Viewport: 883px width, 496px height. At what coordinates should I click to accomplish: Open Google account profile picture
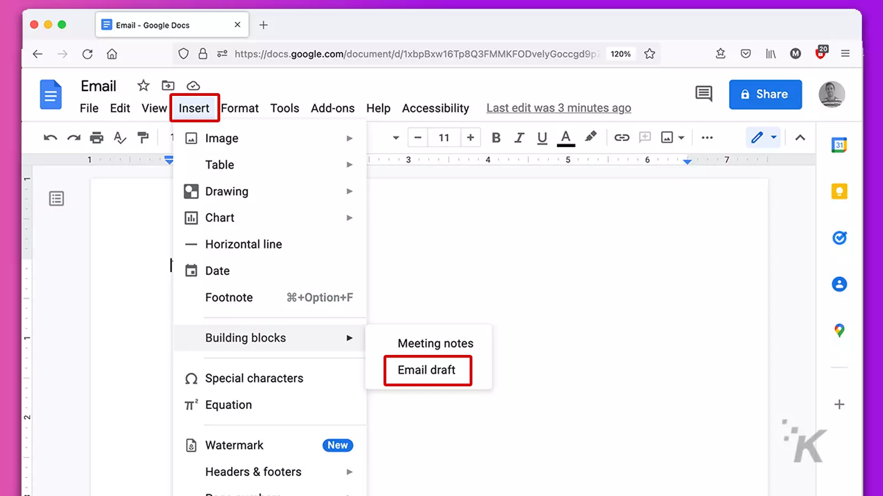point(832,94)
